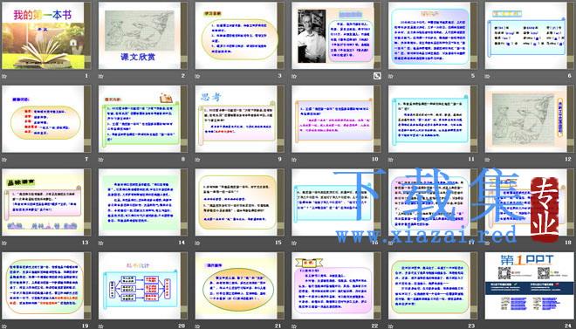Click the animation star icon under slide 2

(x=101, y=77)
